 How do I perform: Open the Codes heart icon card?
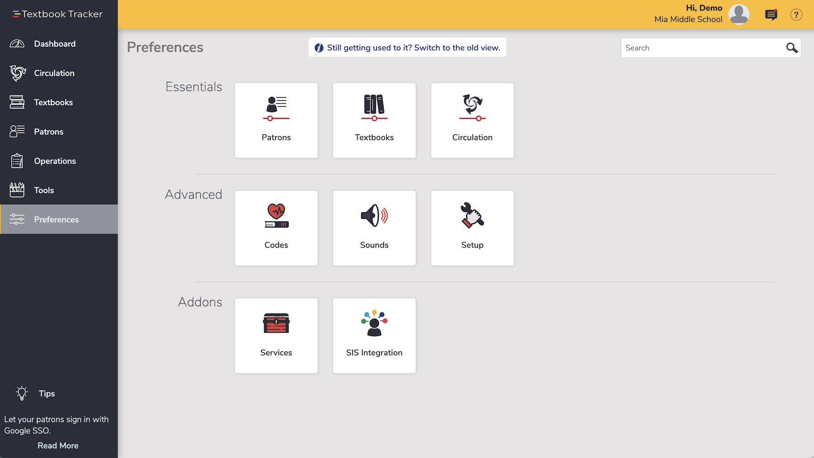pyautogui.click(x=276, y=216)
